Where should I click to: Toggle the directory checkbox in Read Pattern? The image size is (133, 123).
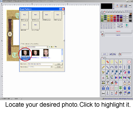pyautogui.click(x=21, y=44)
